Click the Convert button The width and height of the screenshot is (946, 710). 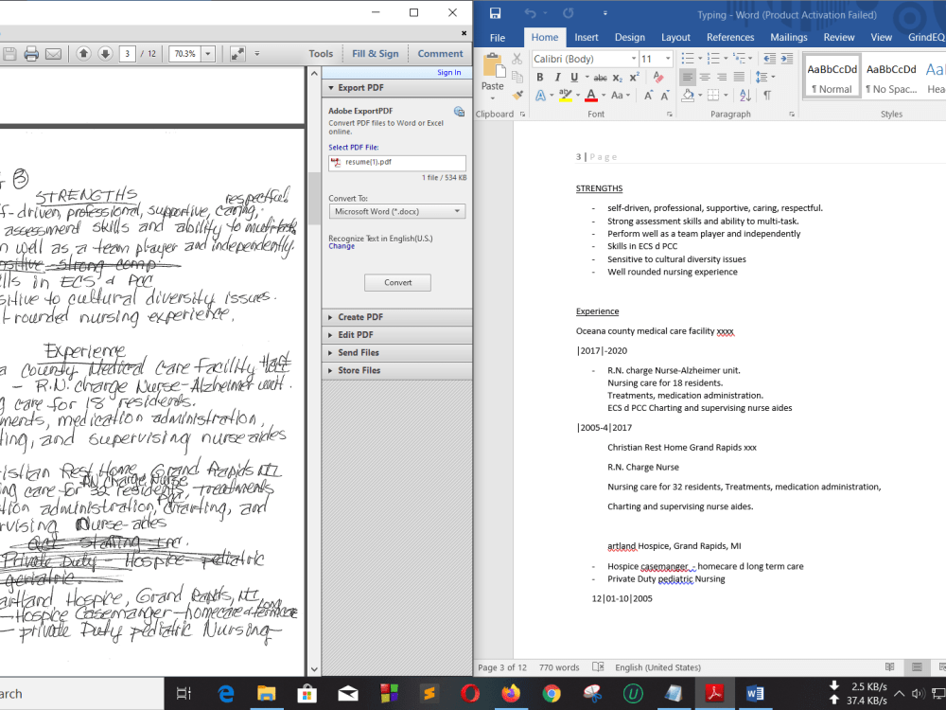[397, 282]
